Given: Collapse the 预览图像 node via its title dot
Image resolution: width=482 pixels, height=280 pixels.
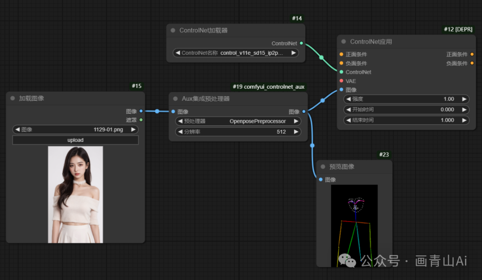Looking at the screenshot, I should point(323,167).
